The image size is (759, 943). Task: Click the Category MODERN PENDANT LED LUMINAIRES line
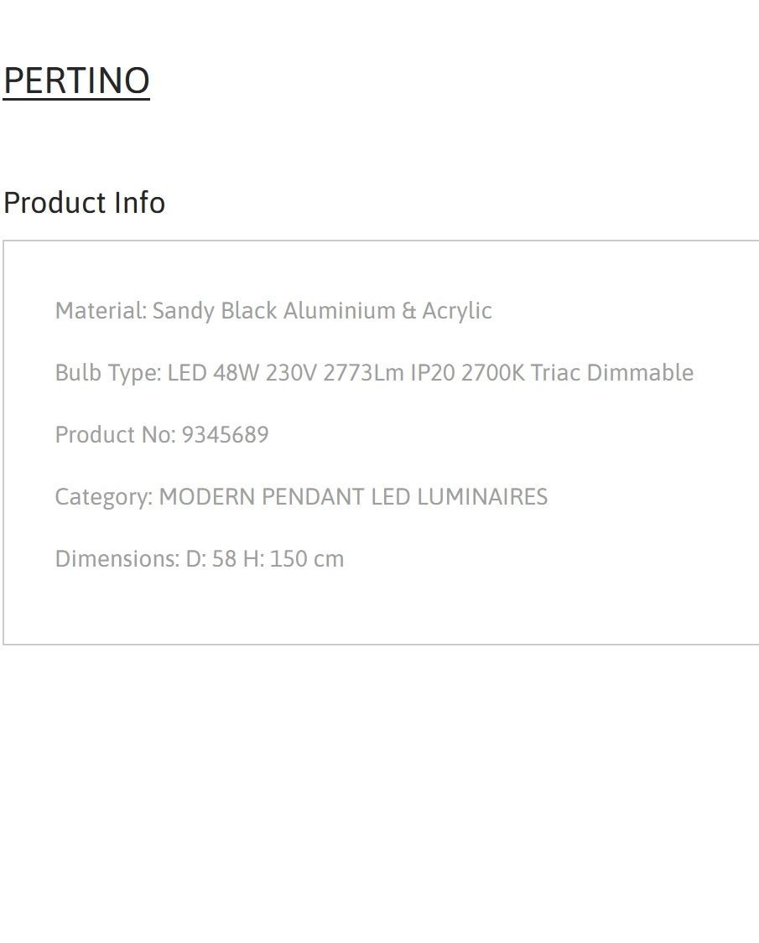point(301,497)
